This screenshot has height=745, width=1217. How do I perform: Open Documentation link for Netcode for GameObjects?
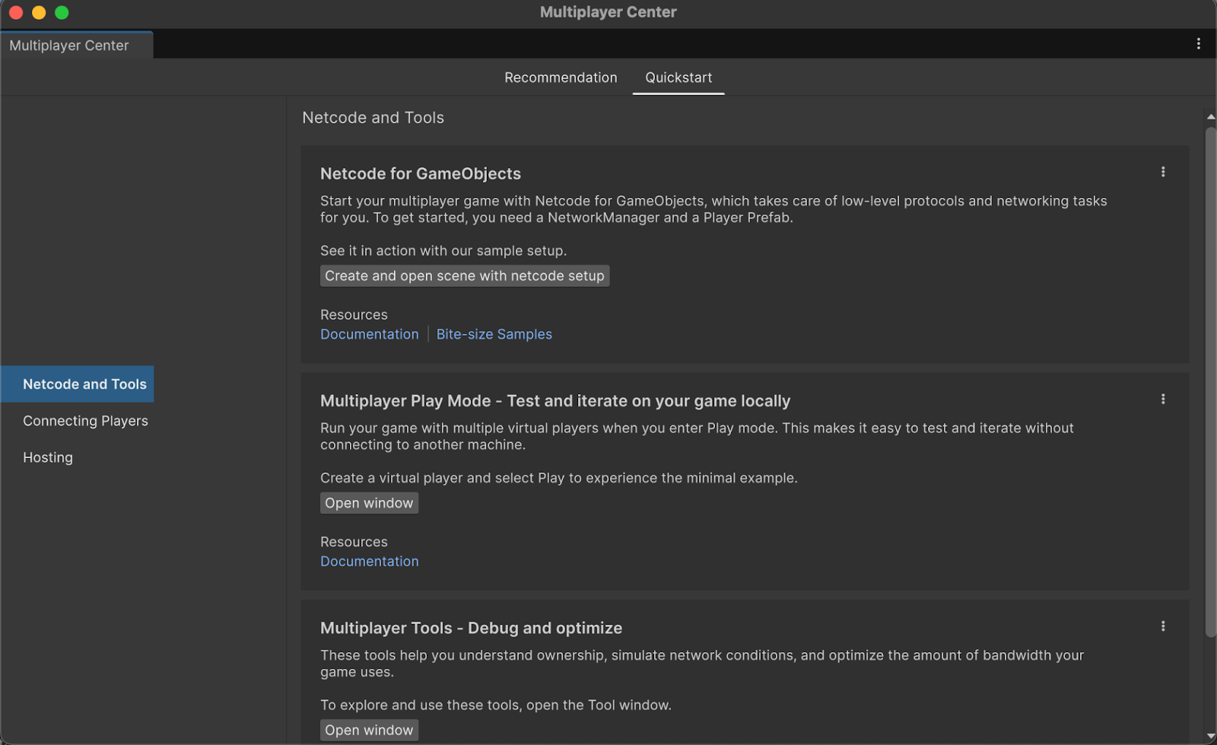(x=370, y=334)
